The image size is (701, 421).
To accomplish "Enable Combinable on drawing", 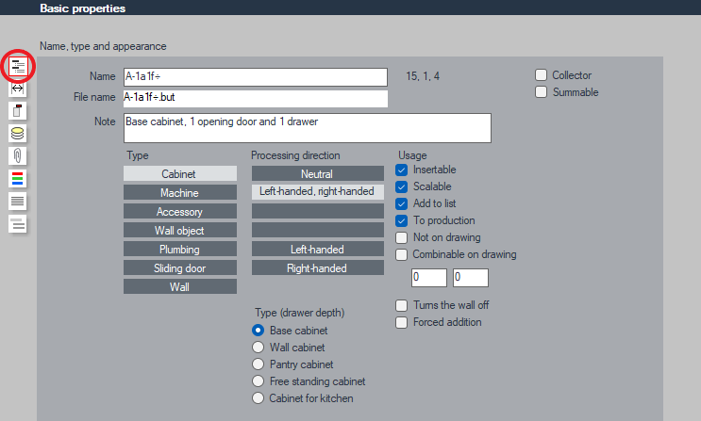I will 402,254.
